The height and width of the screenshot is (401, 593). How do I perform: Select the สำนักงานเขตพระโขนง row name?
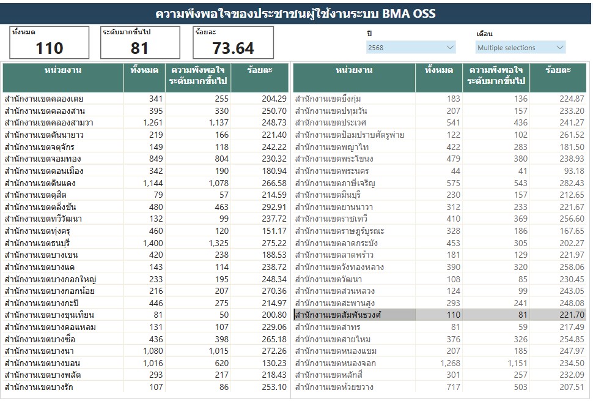pyautogui.click(x=334, y=159)
